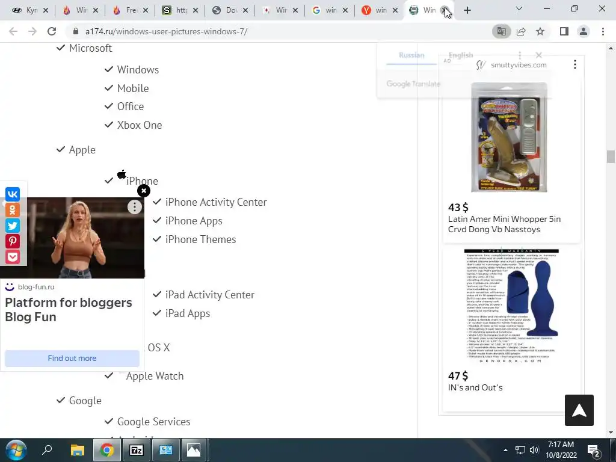Select Russian in the translate popup
The image size is (616, 462).
coord(411,55)
